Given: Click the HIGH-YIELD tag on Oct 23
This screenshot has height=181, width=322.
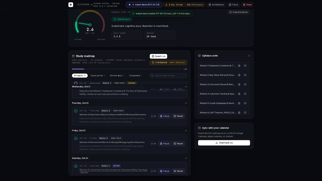Looking at the screenshot, I should [116, 138].
